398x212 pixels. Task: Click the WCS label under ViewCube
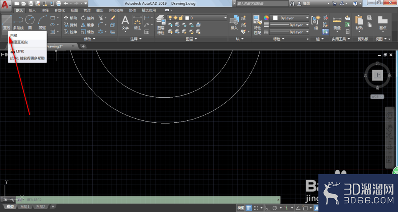[x=377, y=96]
